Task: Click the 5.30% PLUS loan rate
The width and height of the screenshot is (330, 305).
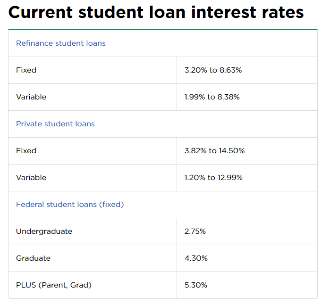Action: tap(196, 285)
